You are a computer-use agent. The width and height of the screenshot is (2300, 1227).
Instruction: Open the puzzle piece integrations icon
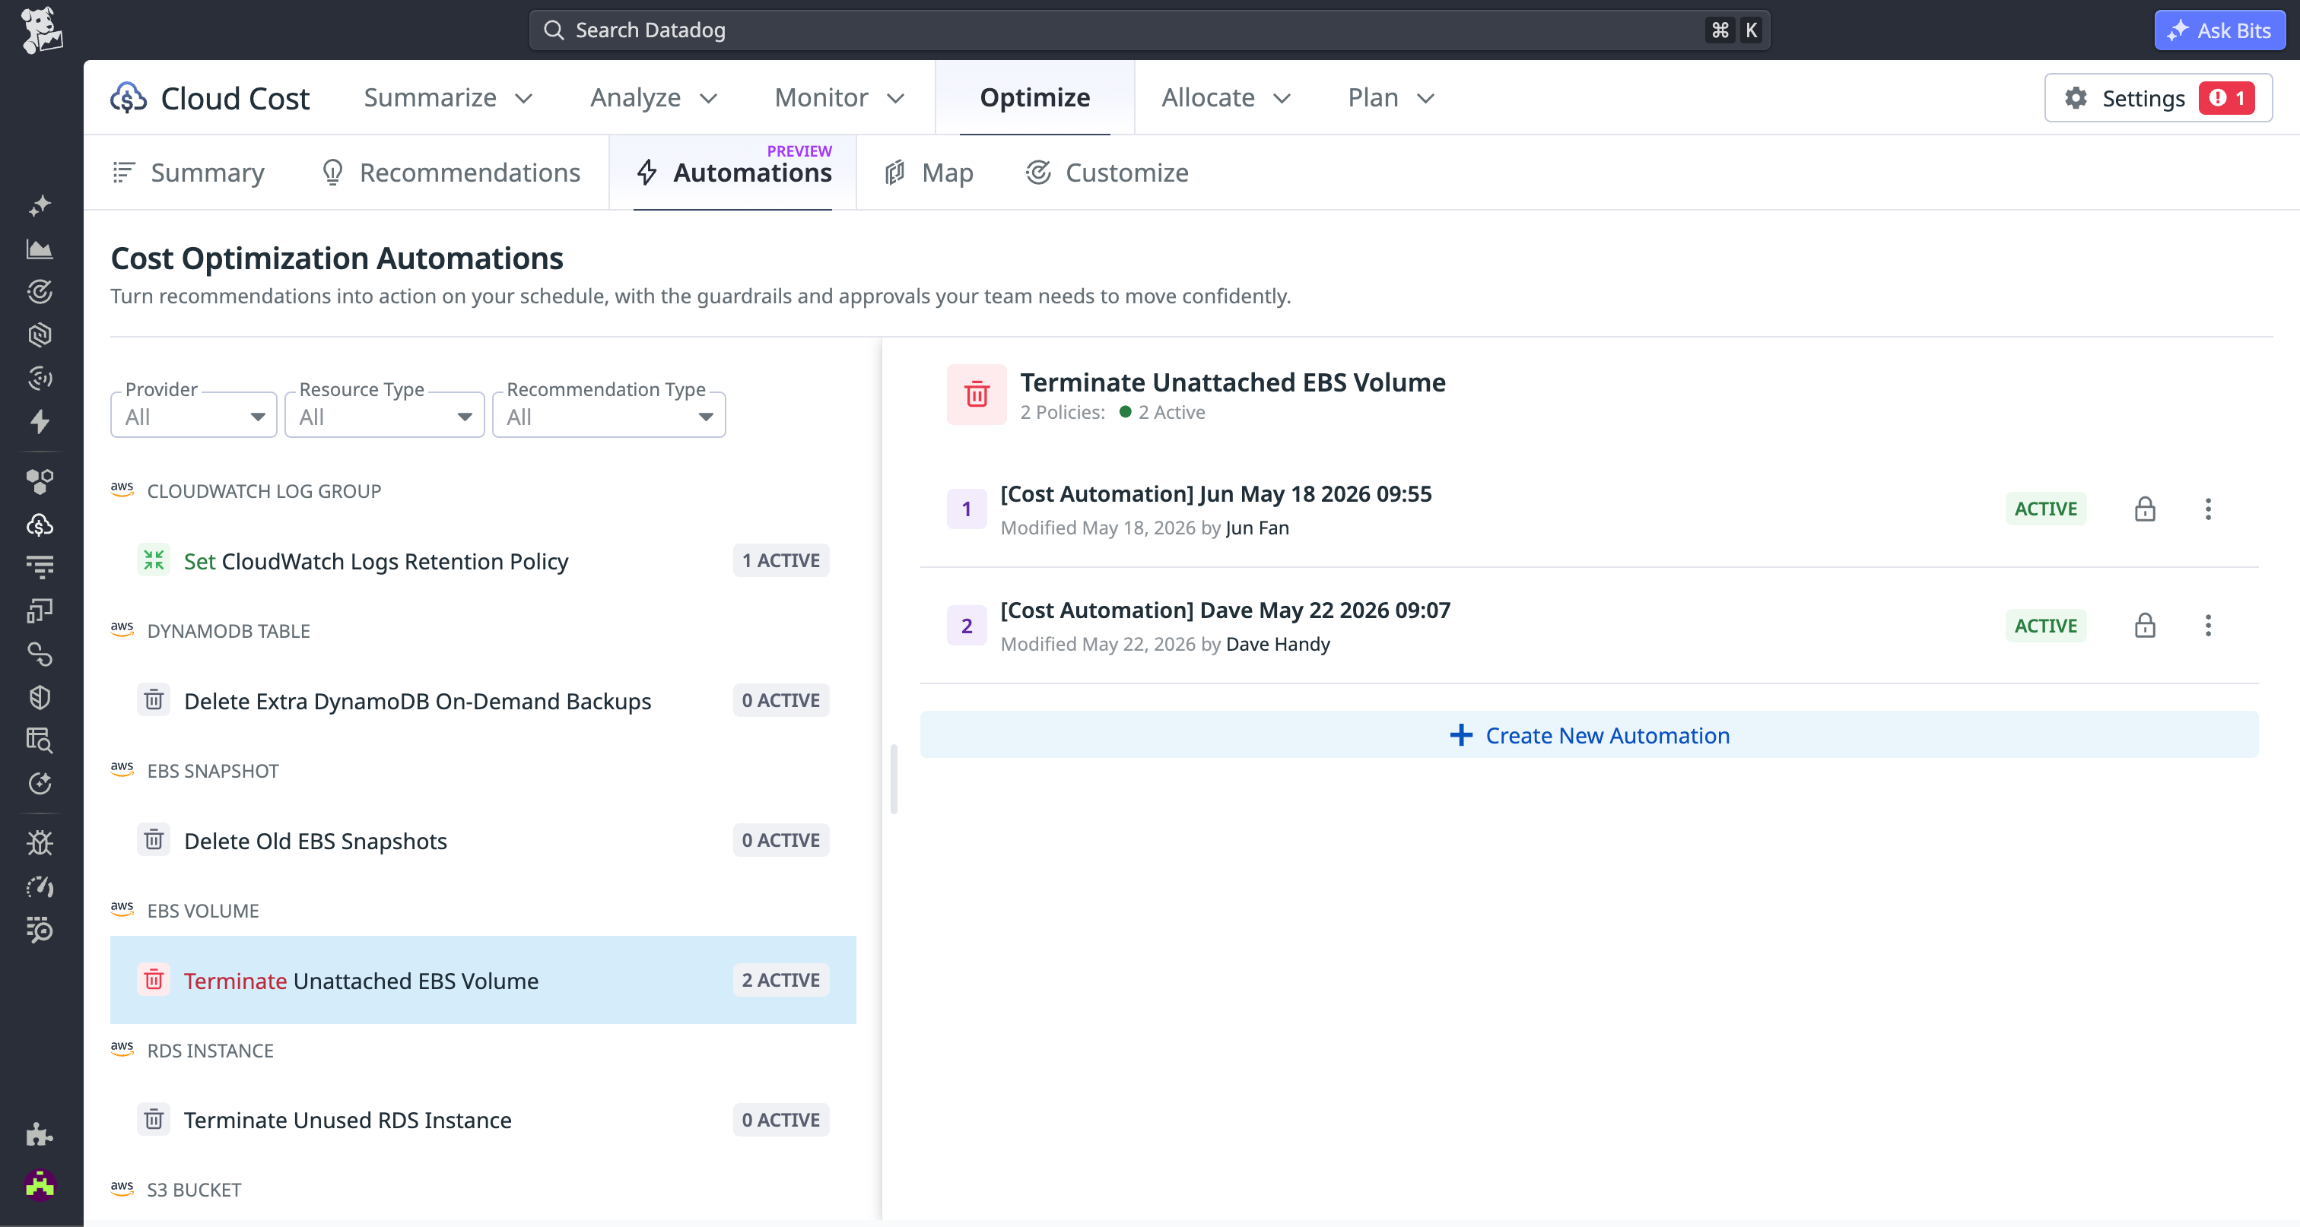(x=40, y=1134)
